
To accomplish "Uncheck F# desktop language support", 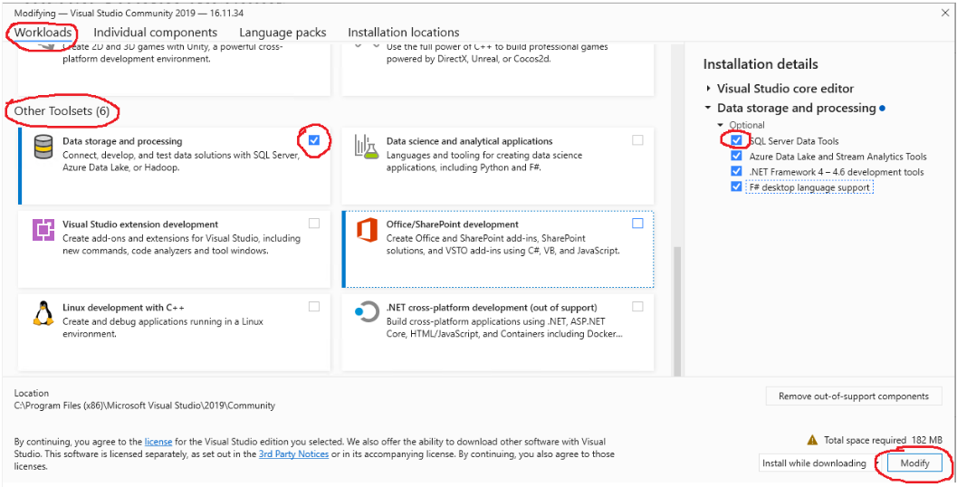I will [736, 187].
